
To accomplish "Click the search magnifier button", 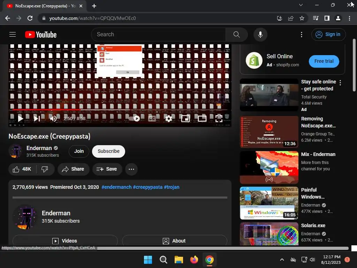I will tap(237, 35).
